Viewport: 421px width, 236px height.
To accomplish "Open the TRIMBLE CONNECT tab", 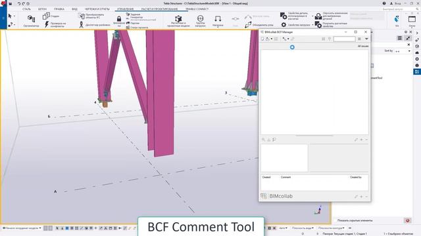I will point(197,9).
